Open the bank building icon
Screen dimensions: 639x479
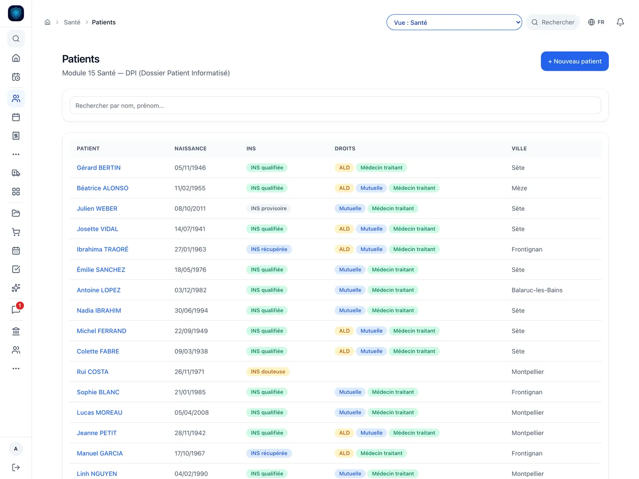16,331
